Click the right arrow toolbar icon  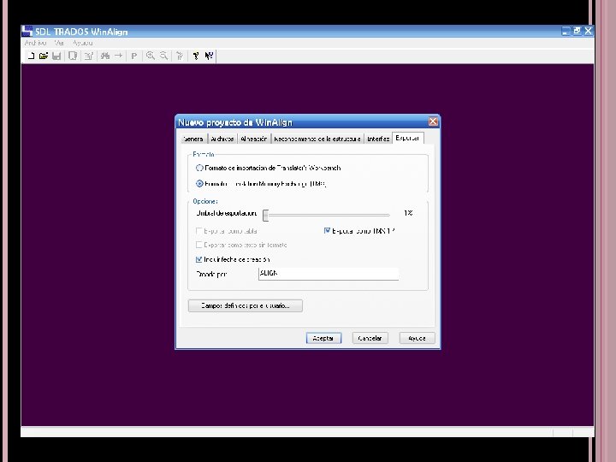(118, 56)
